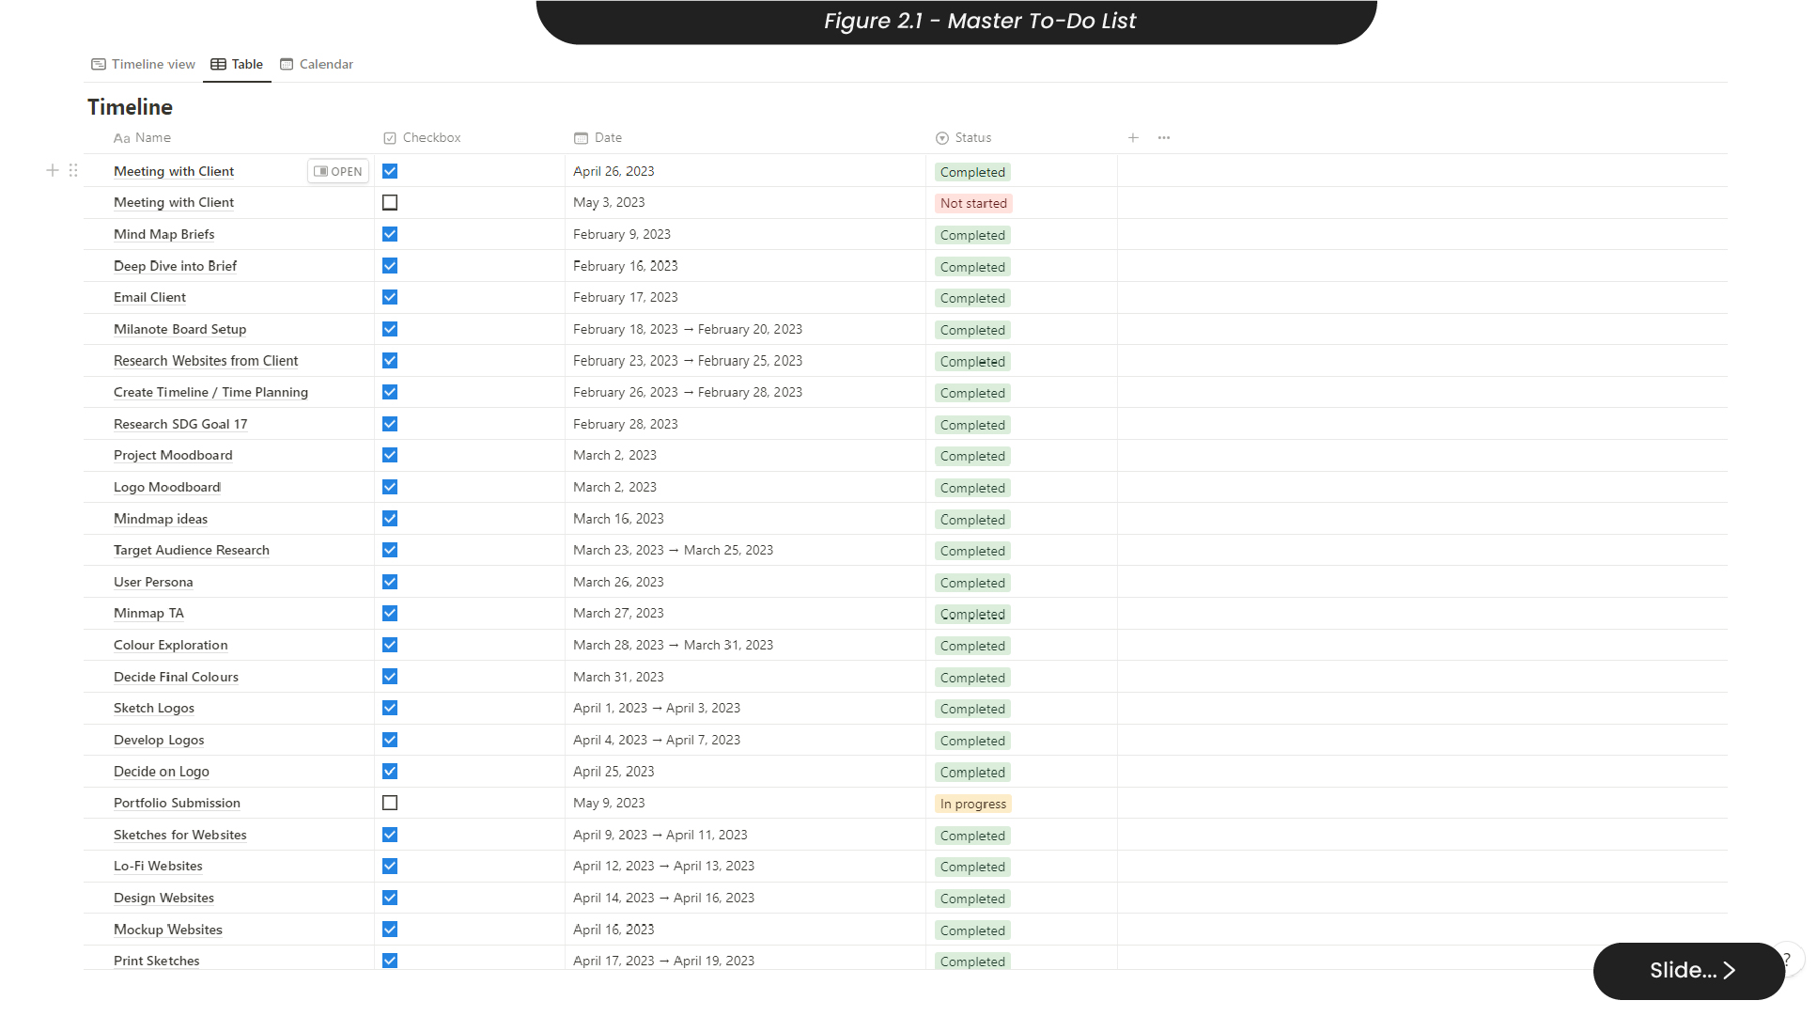Click the Minmap TA name
The height and width of the screenshot is (1032, 1817).
point(148,613)
